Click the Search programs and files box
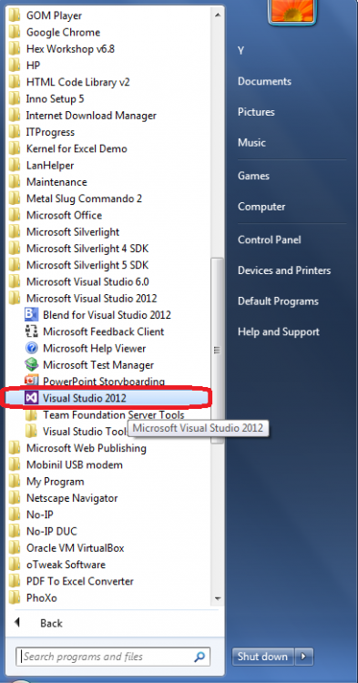 (113, 657)
